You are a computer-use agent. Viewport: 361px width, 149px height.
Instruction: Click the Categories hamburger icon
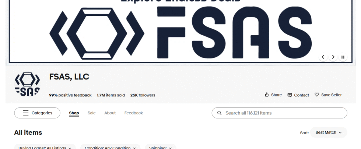[25, 113]
